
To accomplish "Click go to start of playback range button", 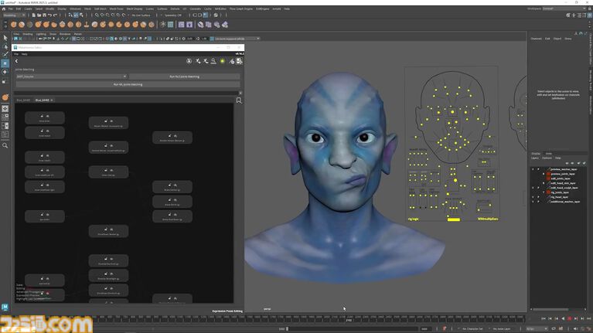I will tap(544, 318).
